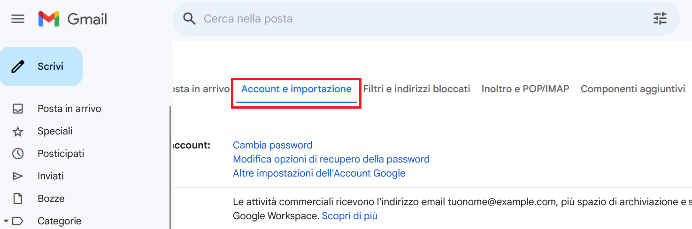Expand the Categorie arrow
The width and height of the screenshot is (692, 229).
[6, 221]
